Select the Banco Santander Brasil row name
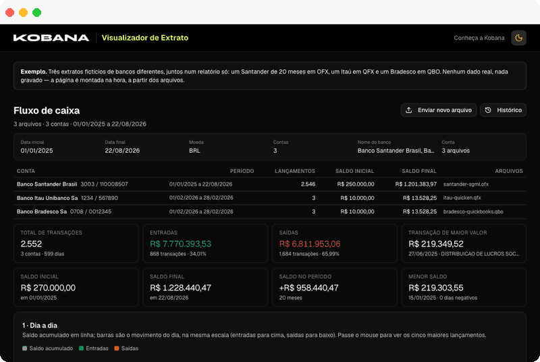Viewport: 540px width, 362px height. pos(47,184)
